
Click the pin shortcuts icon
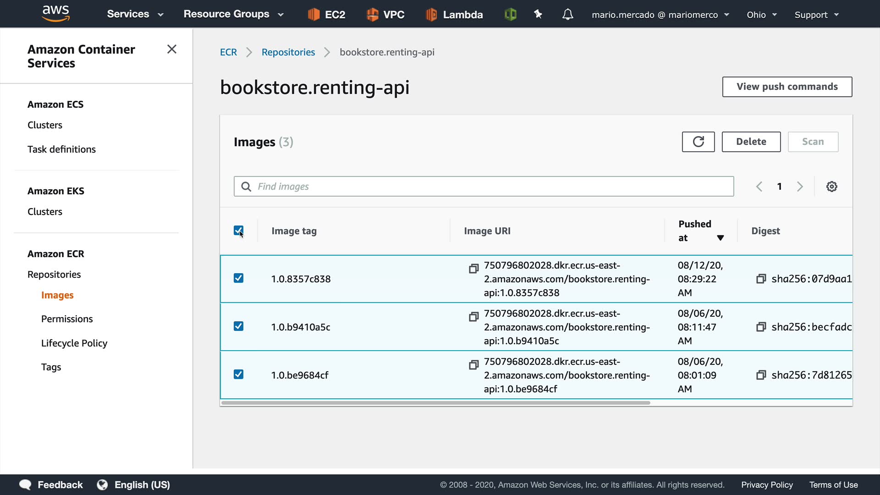coord(538,15)
